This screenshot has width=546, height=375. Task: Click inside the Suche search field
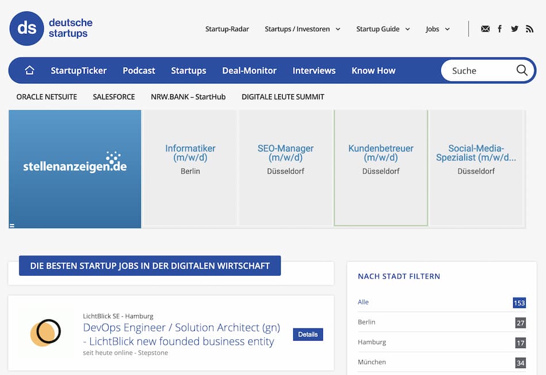tap(477, 70)
